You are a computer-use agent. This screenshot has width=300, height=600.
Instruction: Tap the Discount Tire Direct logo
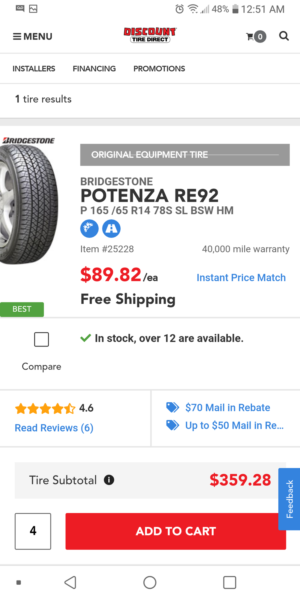(150, 35)
